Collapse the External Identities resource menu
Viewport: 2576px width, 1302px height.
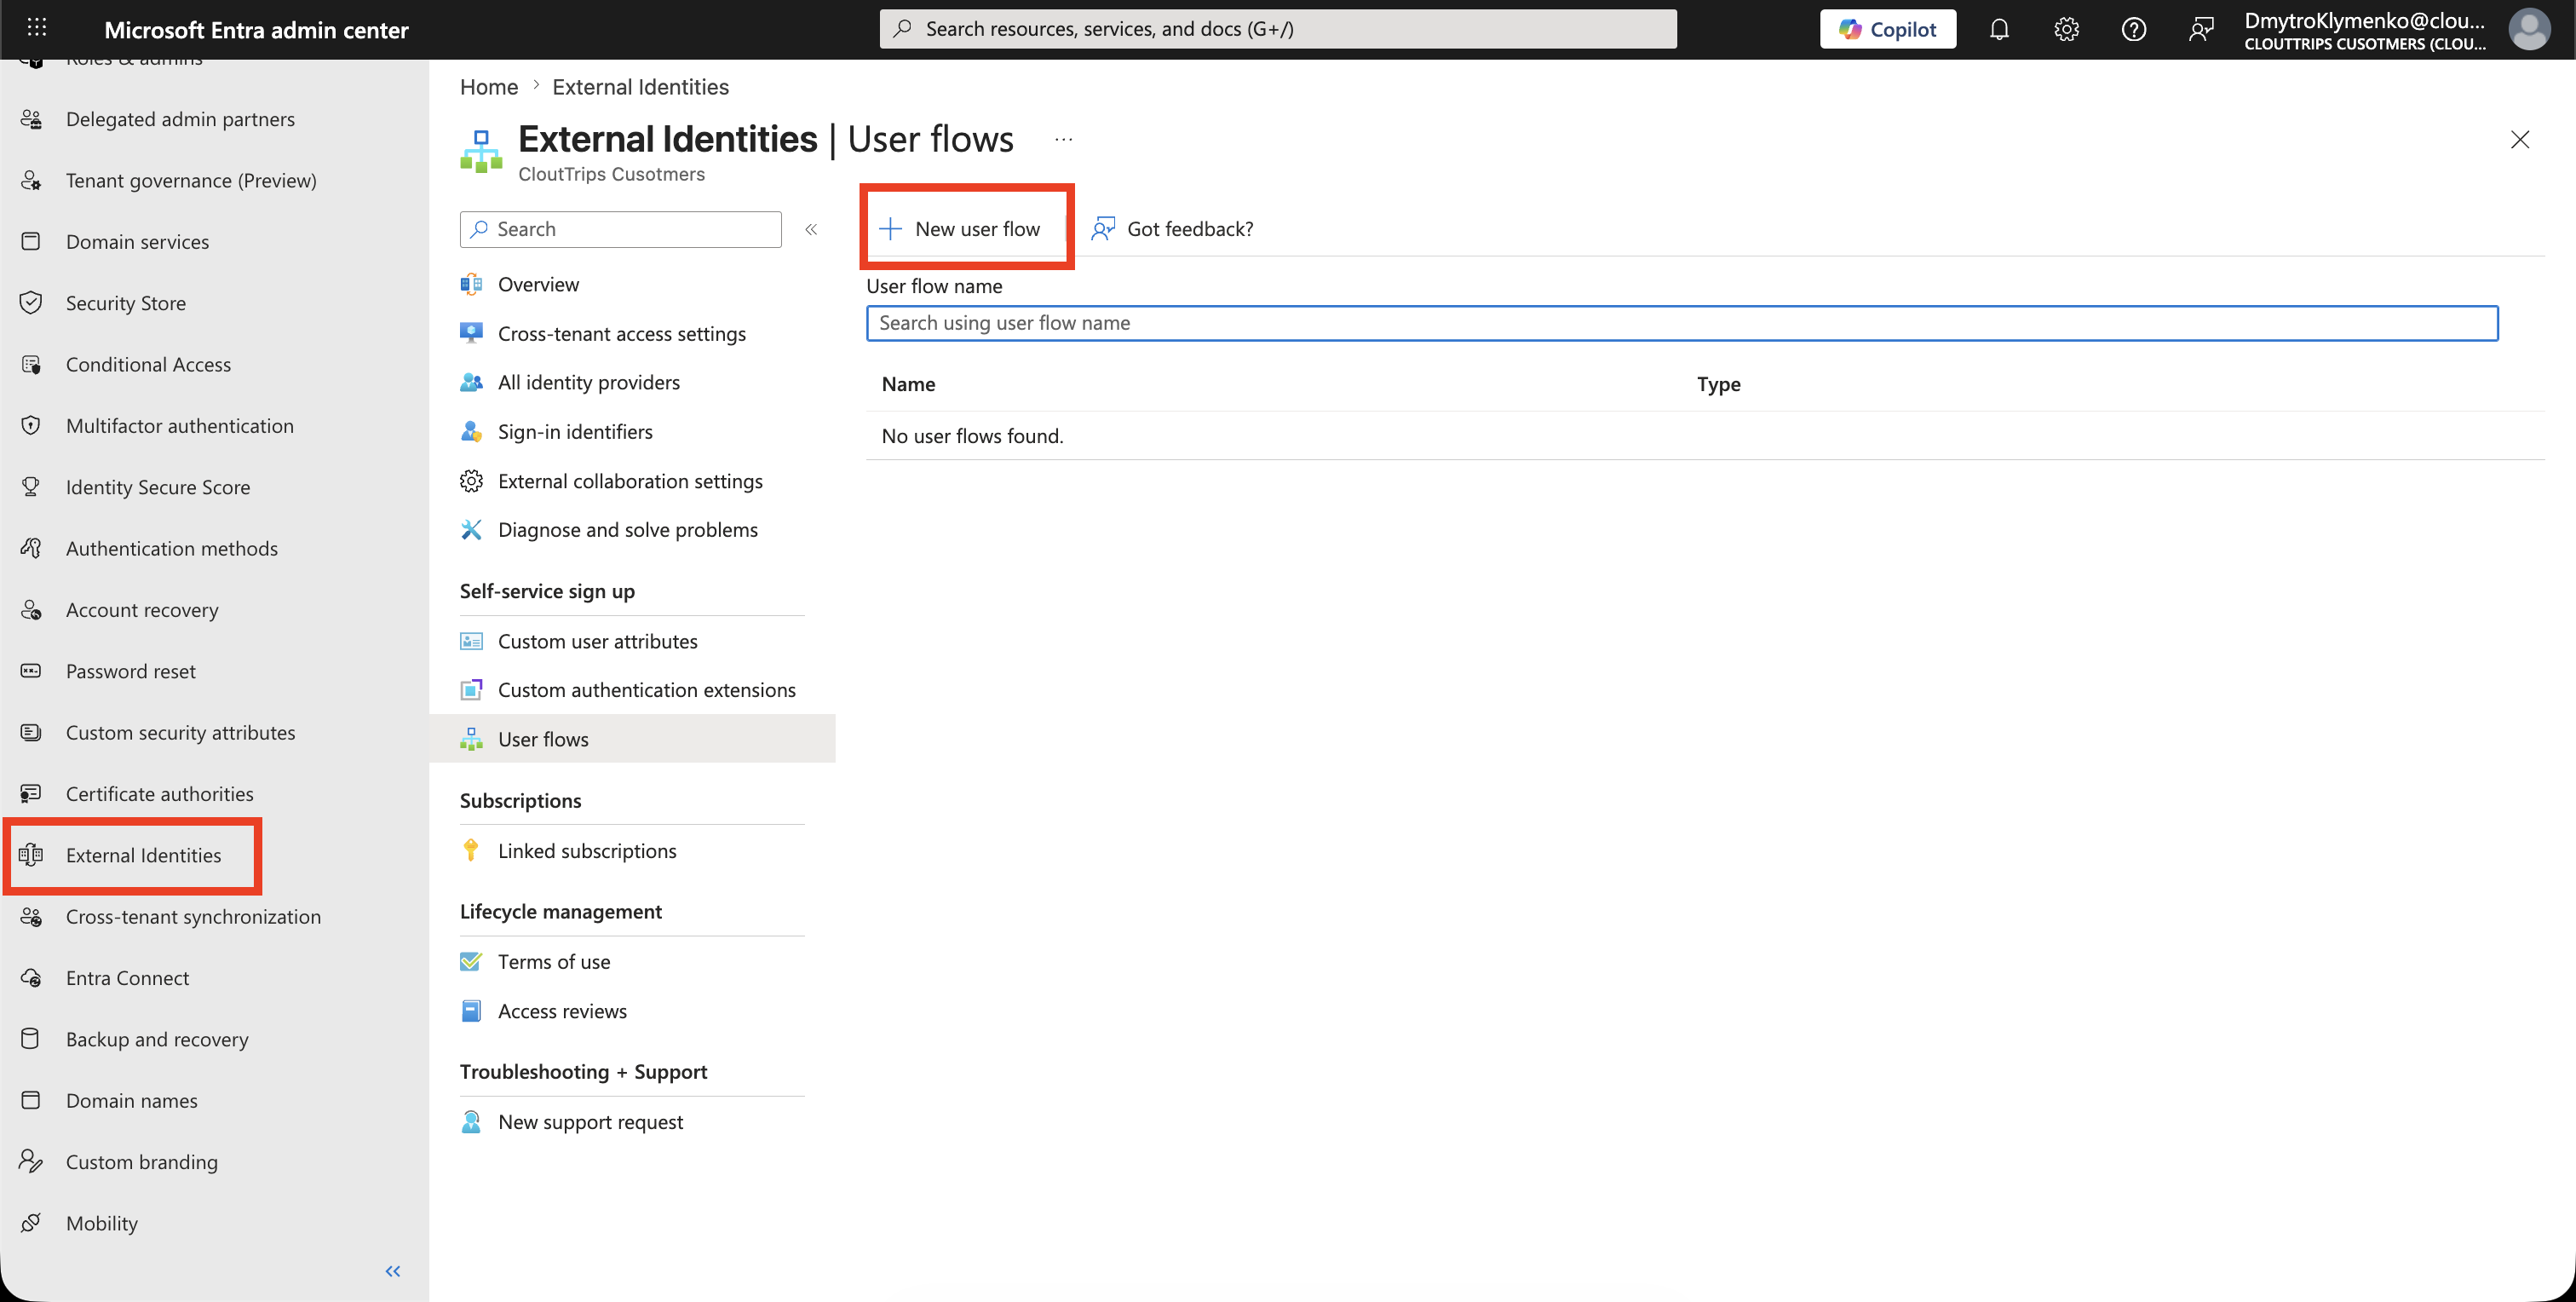(811, 229)
